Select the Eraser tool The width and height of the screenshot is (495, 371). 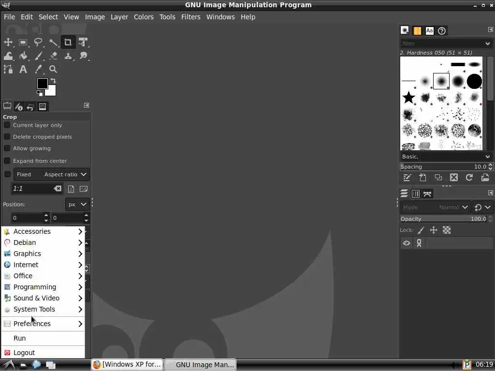53,56
